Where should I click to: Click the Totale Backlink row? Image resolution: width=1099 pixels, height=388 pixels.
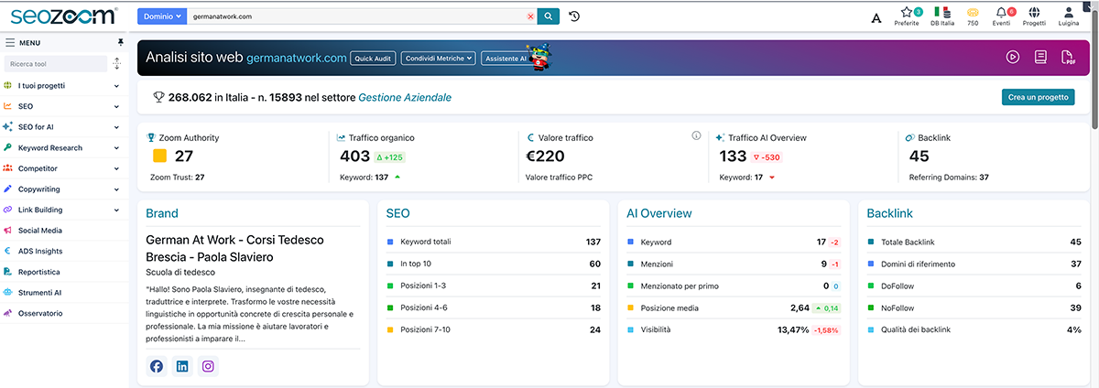974,242
